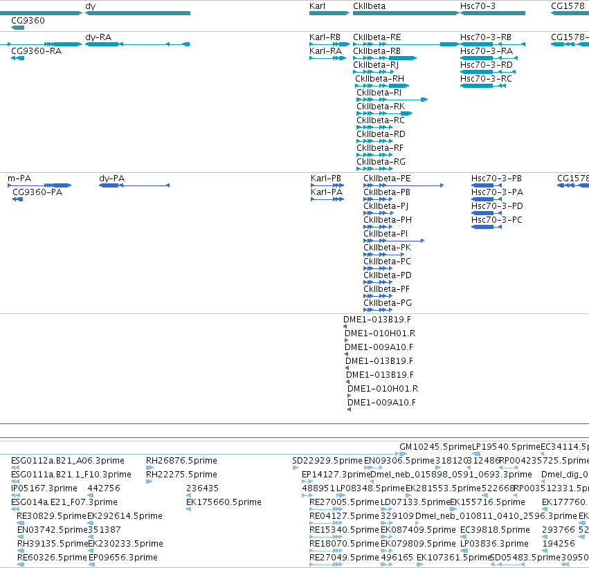Click the CG9360-PA protein feature
This screenshot has width=589, height=568.
click(18, 199)
